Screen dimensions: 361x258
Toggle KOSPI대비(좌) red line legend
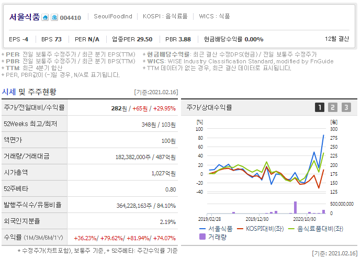[261, 229]
